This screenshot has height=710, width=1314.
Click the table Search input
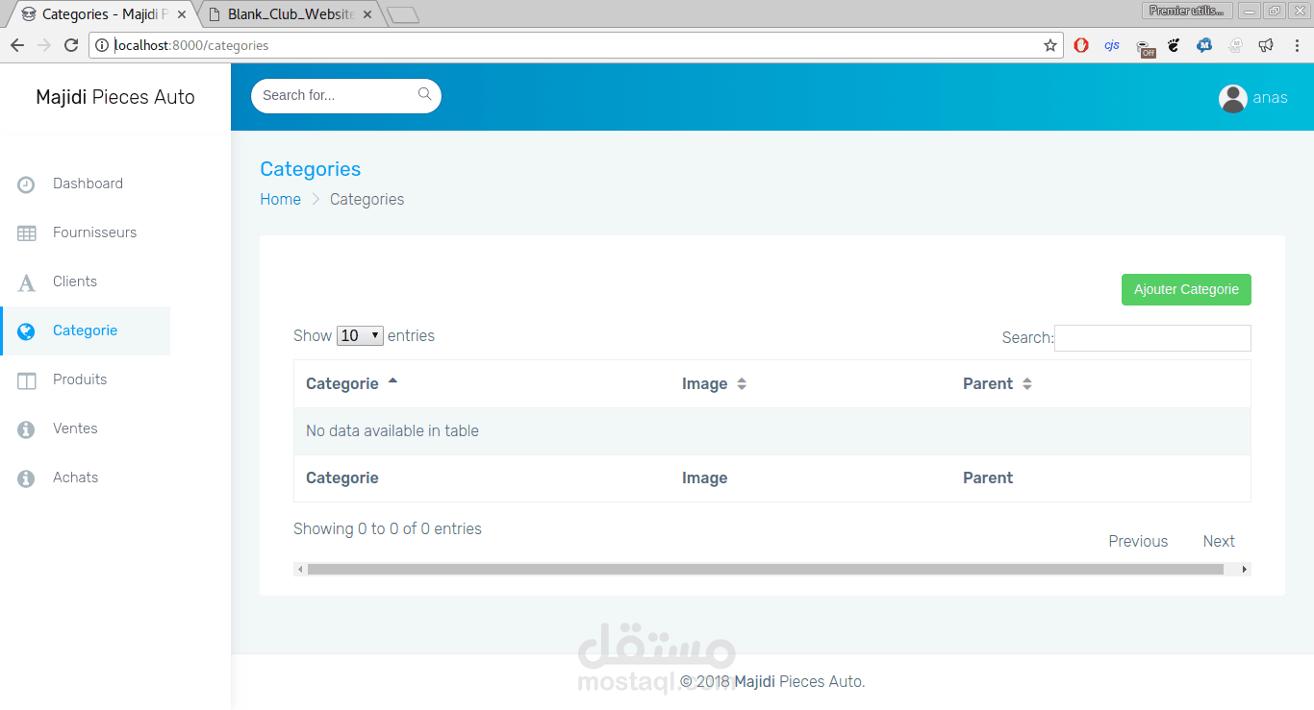(x=1152, y=338)
